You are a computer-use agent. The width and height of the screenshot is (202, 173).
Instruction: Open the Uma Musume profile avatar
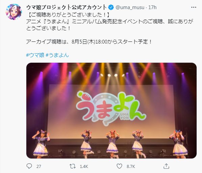click(14, 12)
